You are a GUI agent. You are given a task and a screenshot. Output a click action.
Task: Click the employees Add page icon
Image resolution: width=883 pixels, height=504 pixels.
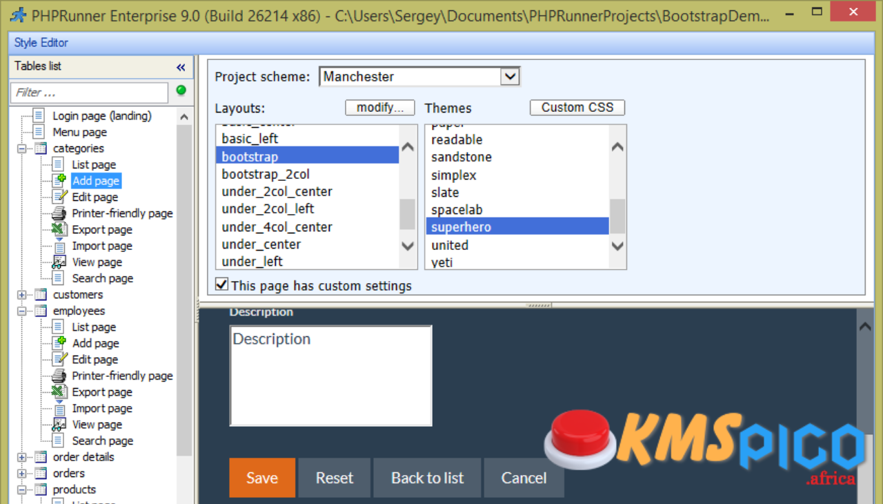point(59,343)
